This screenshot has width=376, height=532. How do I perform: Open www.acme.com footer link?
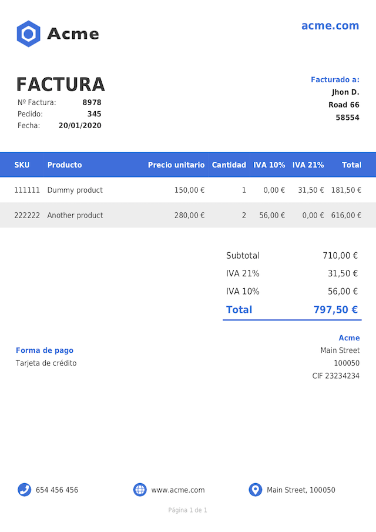pyautogui.click(x=178, y=490)
